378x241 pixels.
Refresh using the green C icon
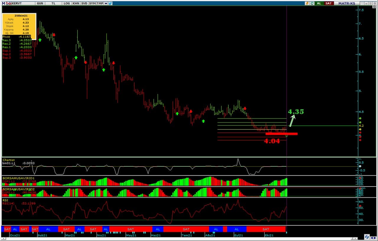(x=312, y=3)
